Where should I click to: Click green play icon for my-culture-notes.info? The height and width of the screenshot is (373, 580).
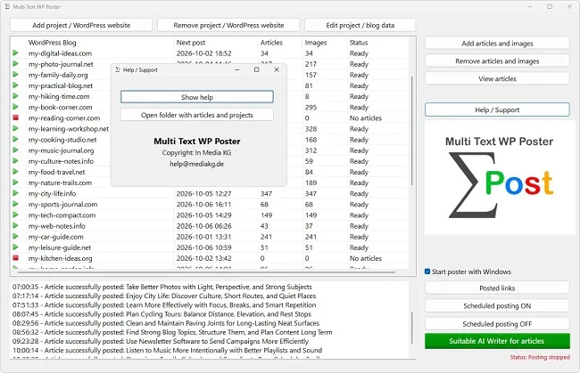point(15,161)
